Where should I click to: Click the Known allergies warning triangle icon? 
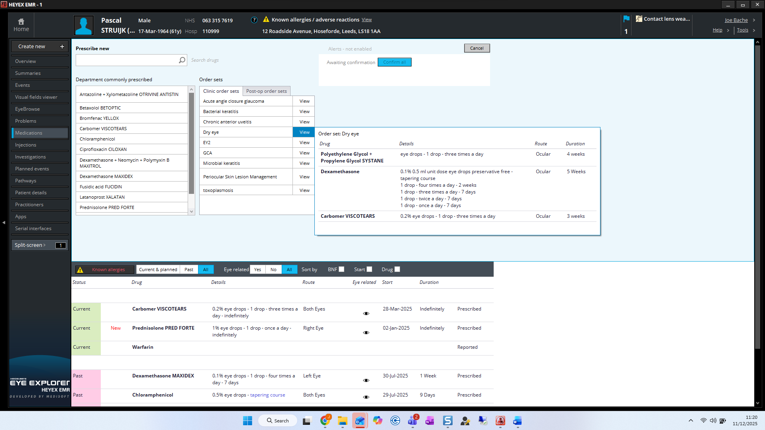click(x=80, y=270)
